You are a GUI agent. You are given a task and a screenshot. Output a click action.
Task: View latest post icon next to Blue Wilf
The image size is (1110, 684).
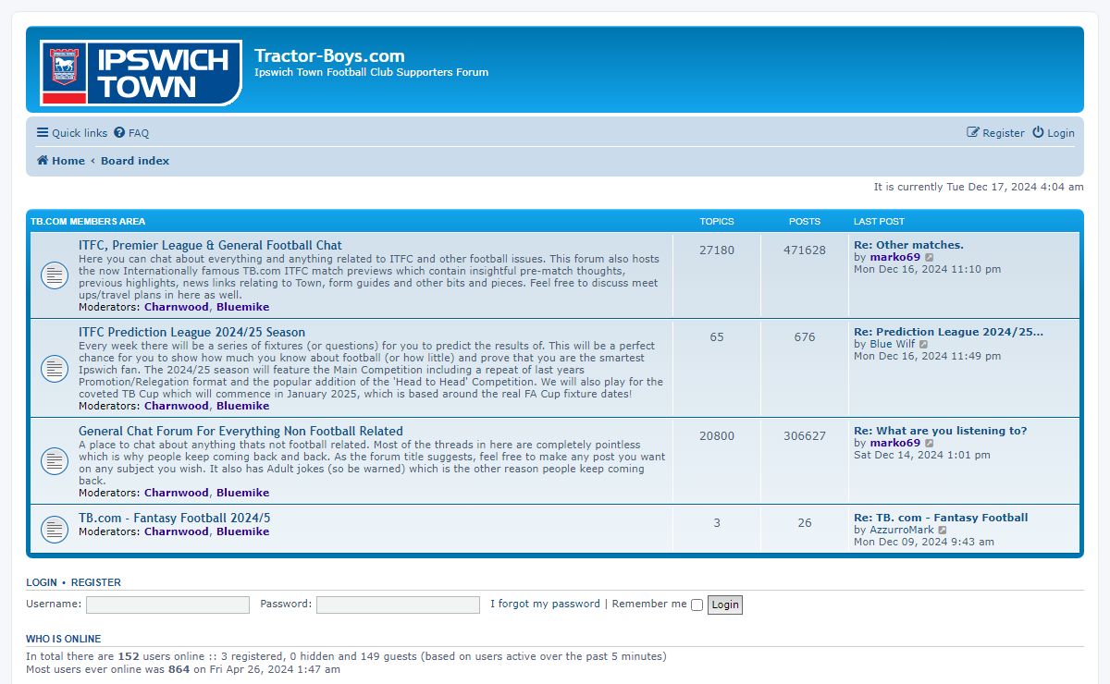click(923, 345)
